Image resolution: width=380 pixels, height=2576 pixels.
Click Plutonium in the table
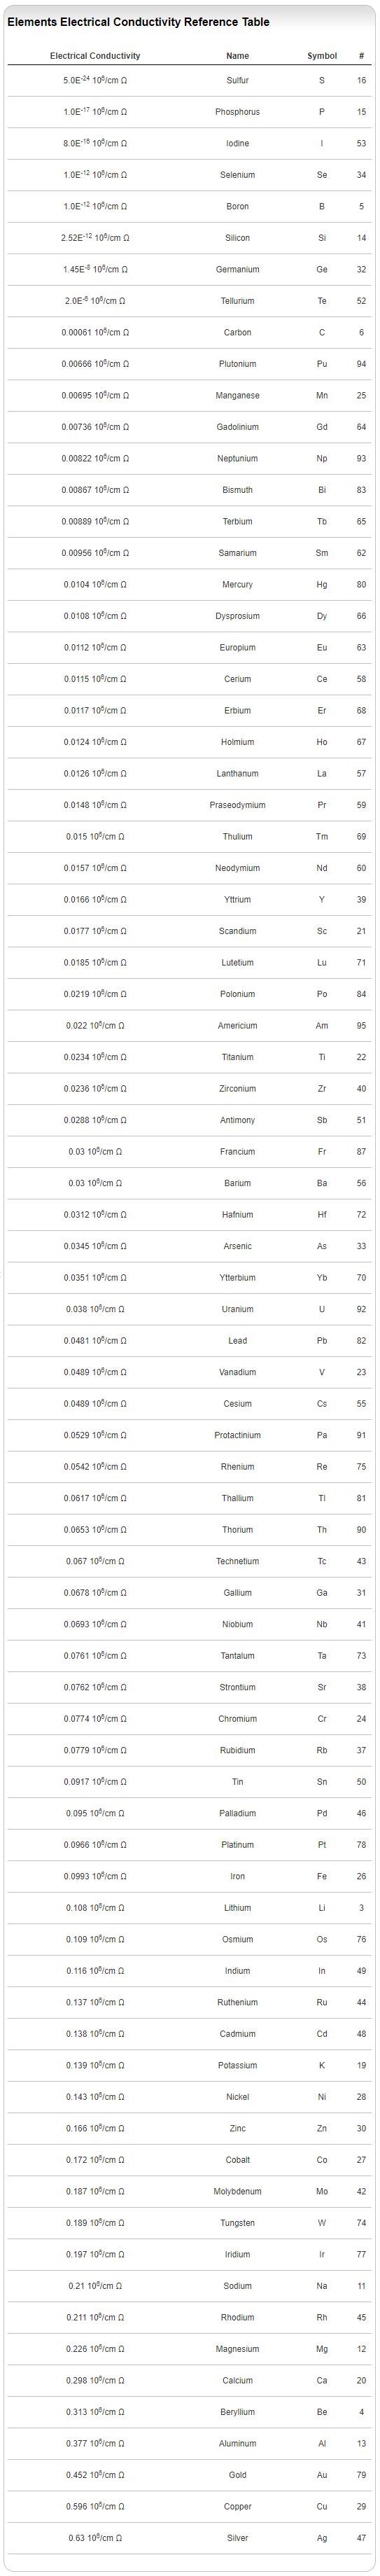pos(237,364)
